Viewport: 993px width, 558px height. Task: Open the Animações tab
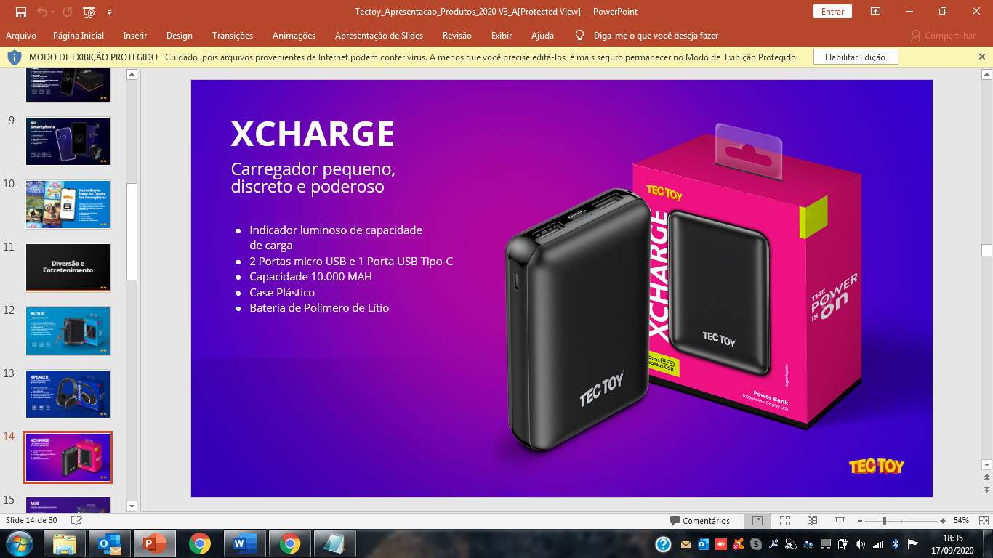pos(294,36)
